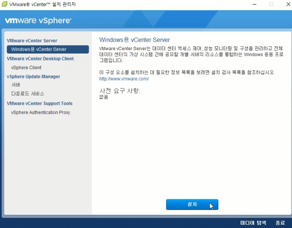Viewport: 292px width, 228px height.
Task: Click 미디어 탐색 at the bottom
Action: (253, 223)
